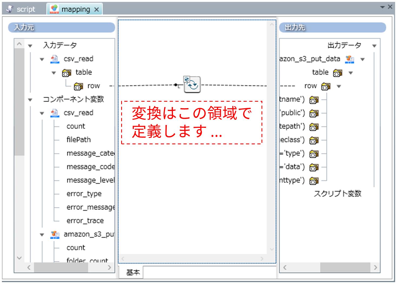Select the 基本 tab at bottom
The image size is (397, 284).
tap(133, 272)
